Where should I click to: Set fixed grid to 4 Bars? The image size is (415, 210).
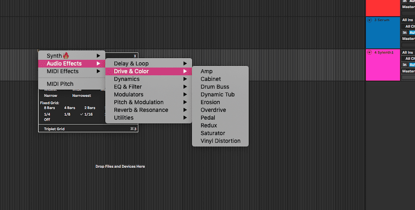point(69,108)
